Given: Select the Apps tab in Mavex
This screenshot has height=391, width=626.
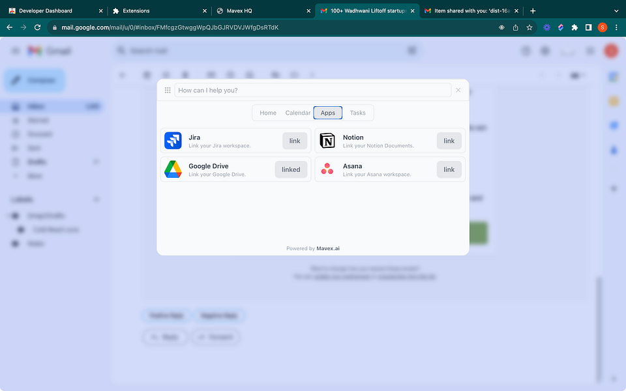Looking at the screenshot, I should coord(328,113).
